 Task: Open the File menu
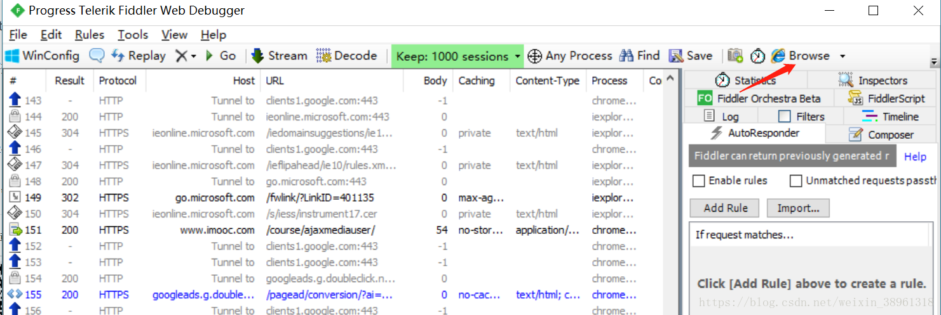(18, 35)
